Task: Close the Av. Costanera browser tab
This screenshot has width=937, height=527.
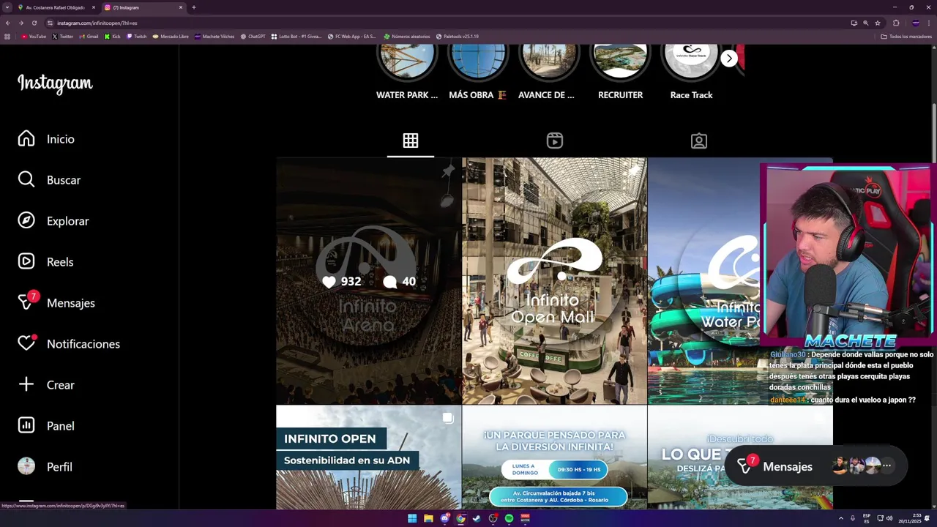Action: pyautogui.click(x=94, y=7)
